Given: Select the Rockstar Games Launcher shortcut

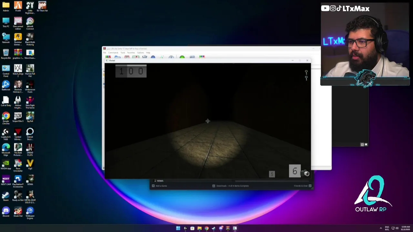Looking at the screenshot, I should point(18,38).
